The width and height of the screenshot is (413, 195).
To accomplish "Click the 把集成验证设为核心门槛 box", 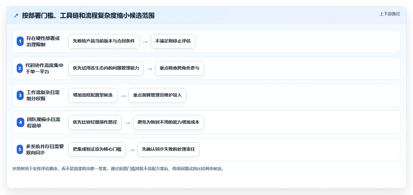I will (97, 149).
